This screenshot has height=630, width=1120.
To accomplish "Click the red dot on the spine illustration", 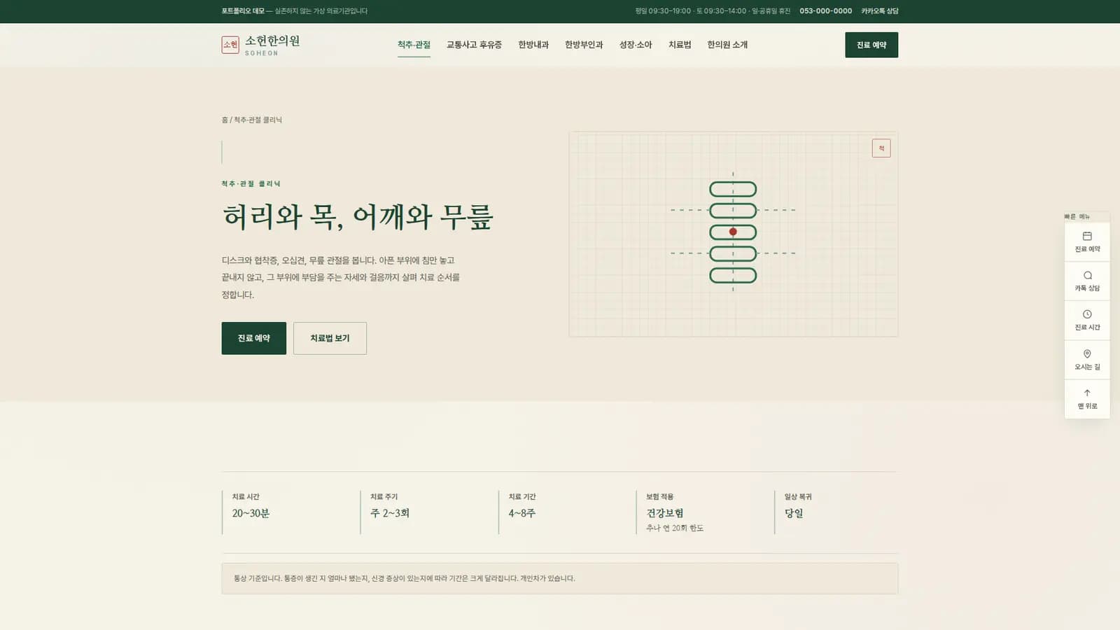I will (x=733, y=232).
